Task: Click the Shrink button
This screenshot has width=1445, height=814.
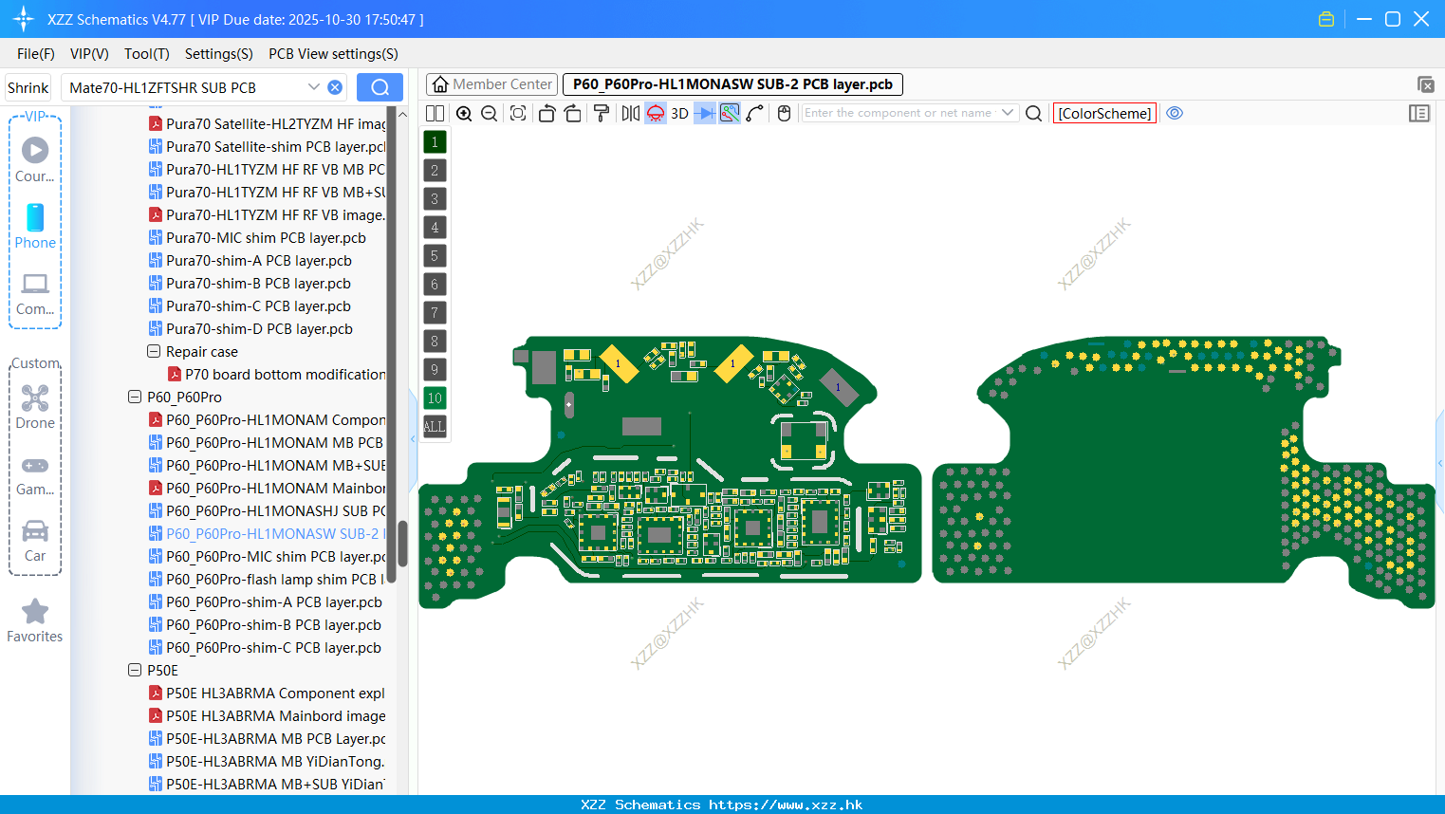Action: [x=28, y=87]
